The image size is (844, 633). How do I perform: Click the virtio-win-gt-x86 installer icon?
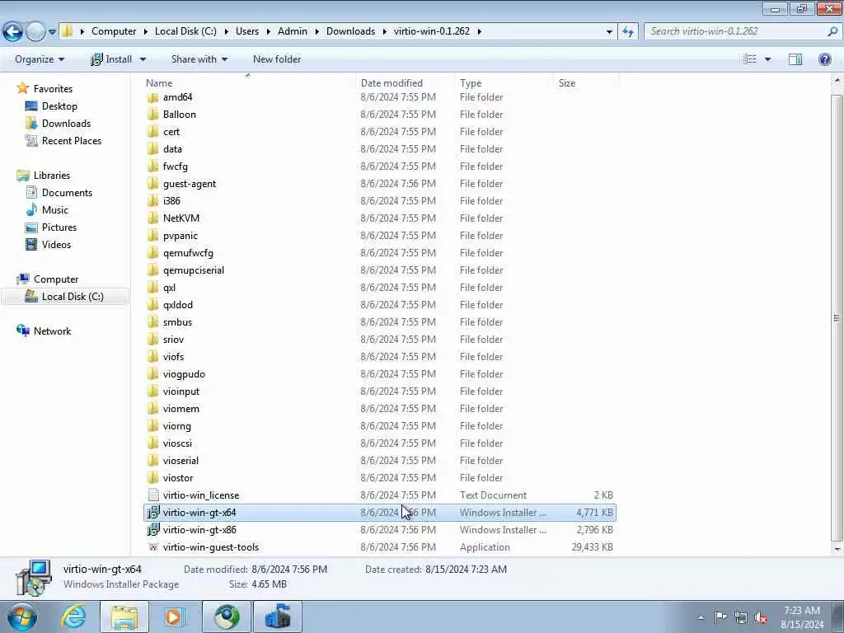pyautogui.click(x=152, y=530)
